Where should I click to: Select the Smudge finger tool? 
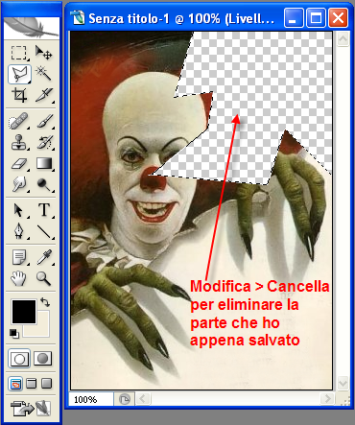click(x=19, y=184)
